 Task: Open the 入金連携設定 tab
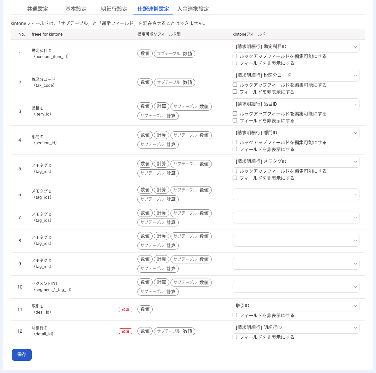[193, 9]
